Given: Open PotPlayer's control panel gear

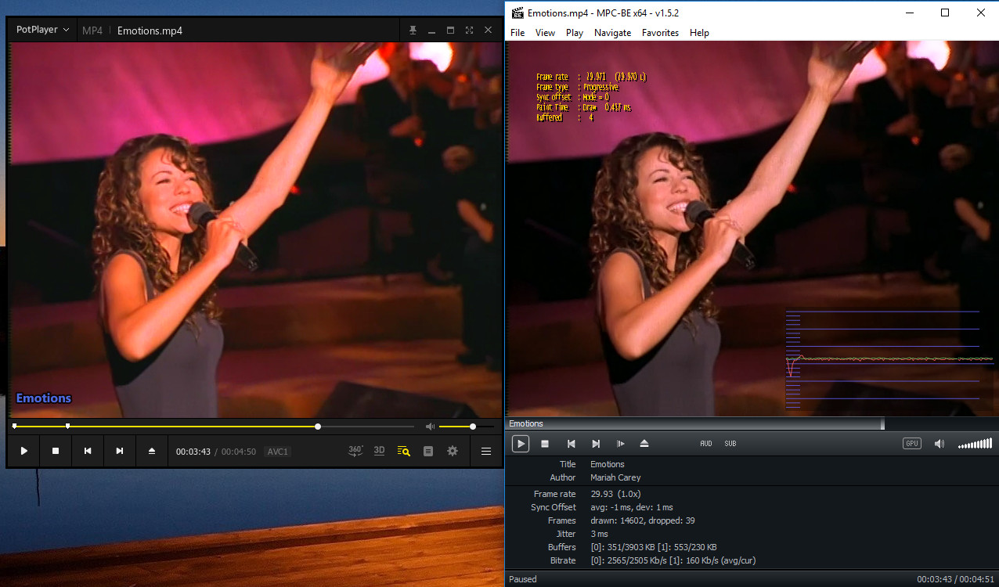Looking at the screenshot, I should [x=453, y=451].
